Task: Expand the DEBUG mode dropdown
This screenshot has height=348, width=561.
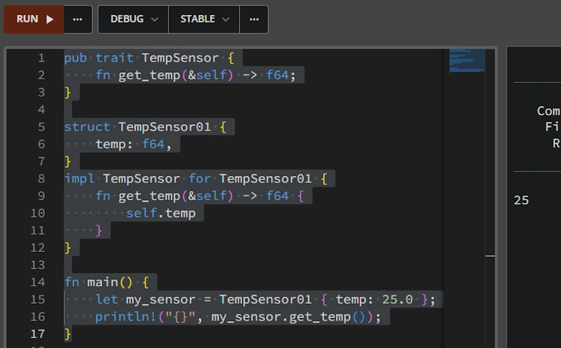Action: 133,19
